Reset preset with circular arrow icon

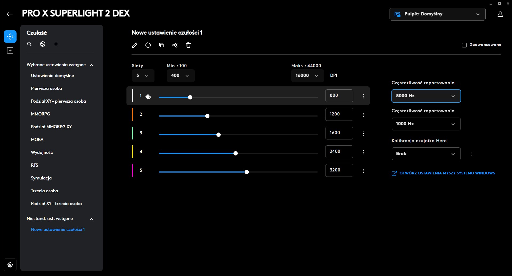148,45
